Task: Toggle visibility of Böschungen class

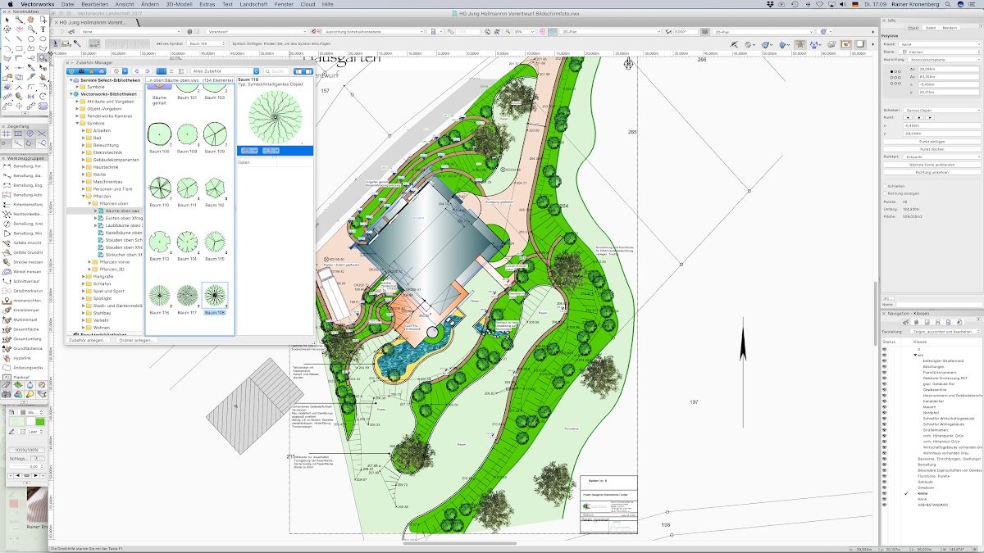Action: (885, 366)
